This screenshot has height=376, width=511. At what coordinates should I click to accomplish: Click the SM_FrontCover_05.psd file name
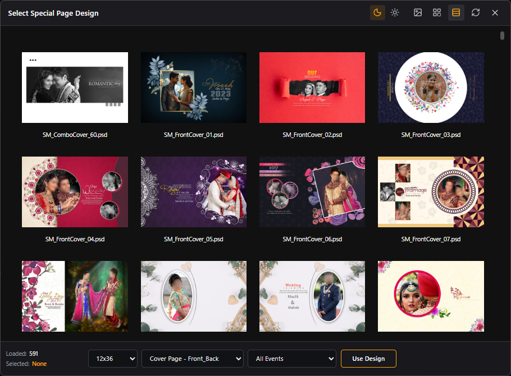tap(194, 239)
